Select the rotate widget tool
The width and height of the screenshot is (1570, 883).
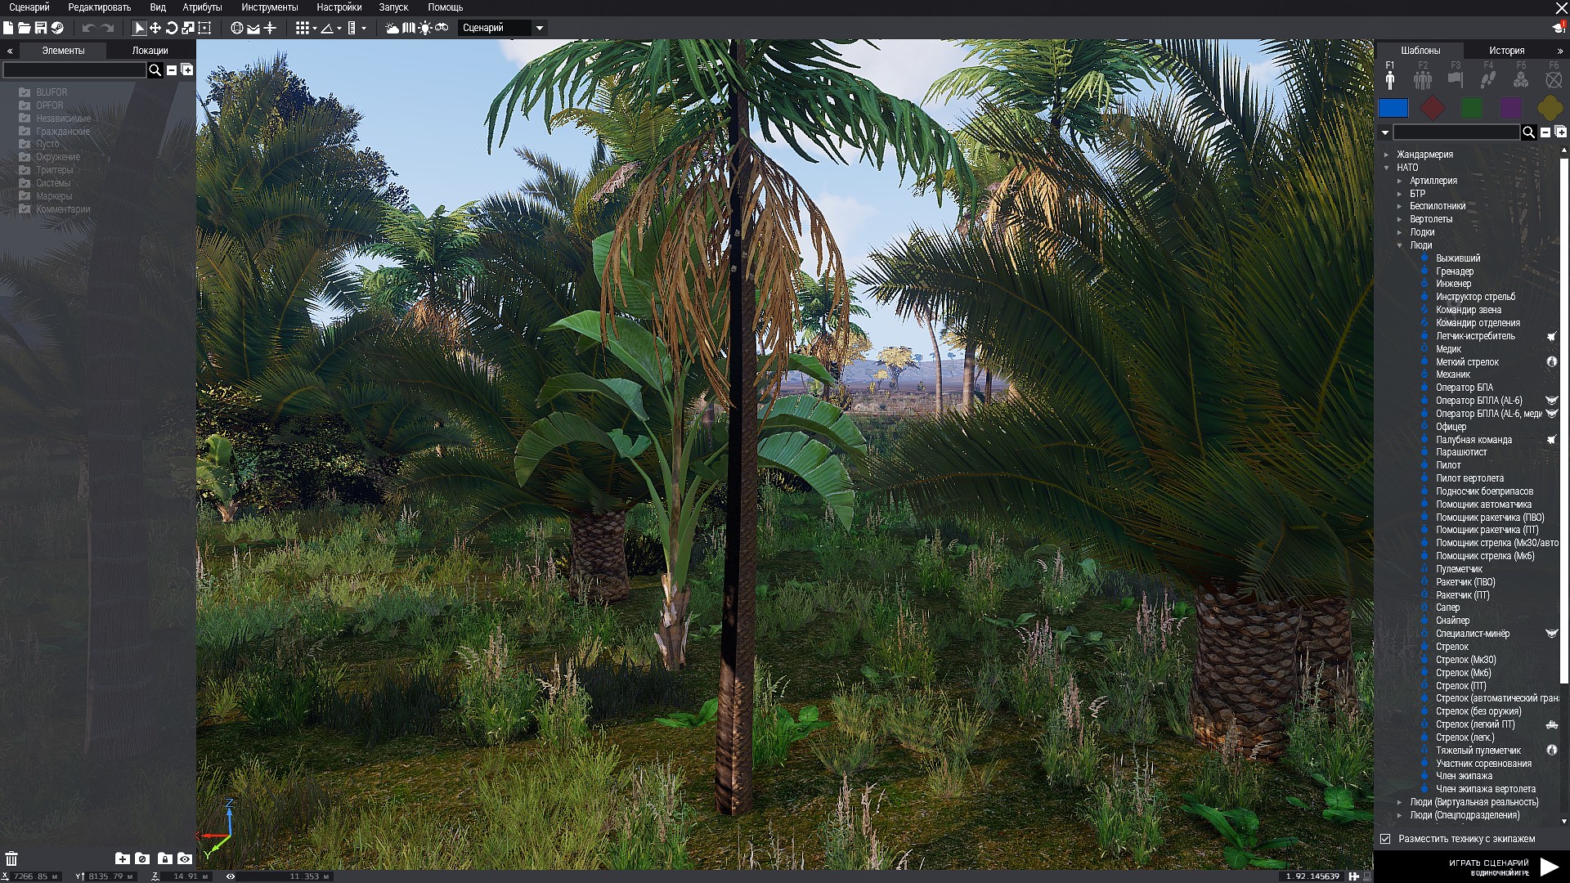point(172,28)
